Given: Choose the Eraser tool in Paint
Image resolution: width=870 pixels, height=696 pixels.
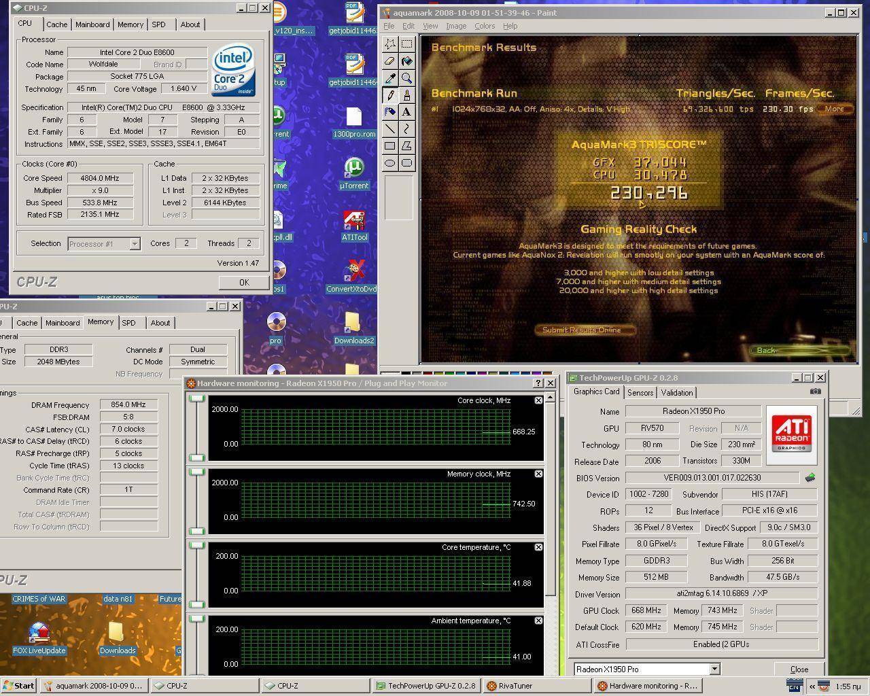Looking at the screenshot, I should [x=390, y=61].
